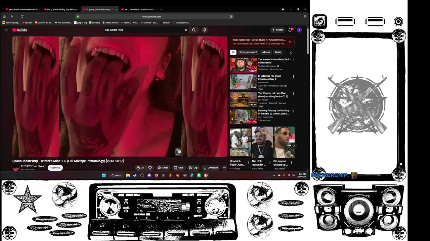Viewport: 430px width, 241px height.
Task: Open File Explorer from the taskbar
Action: 128,175
